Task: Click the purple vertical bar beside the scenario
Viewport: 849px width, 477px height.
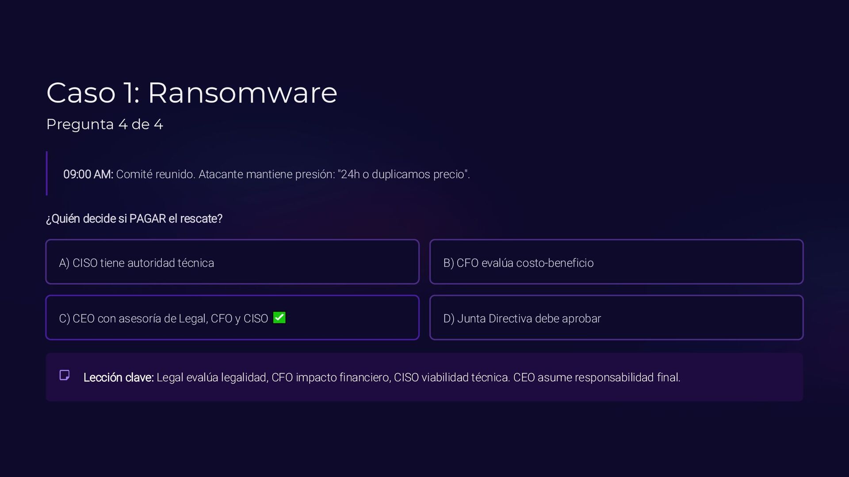Action: point(47,174)
